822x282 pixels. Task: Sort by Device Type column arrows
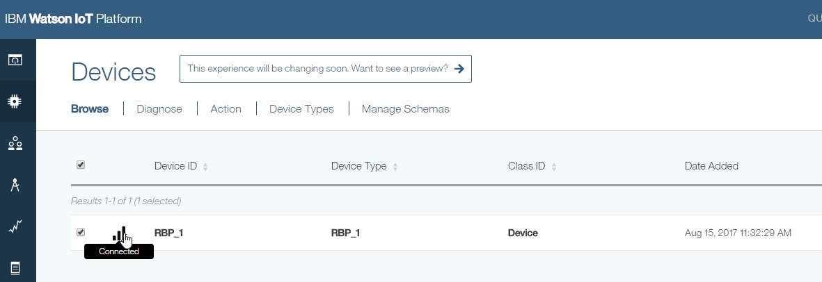tap(395, 167)
